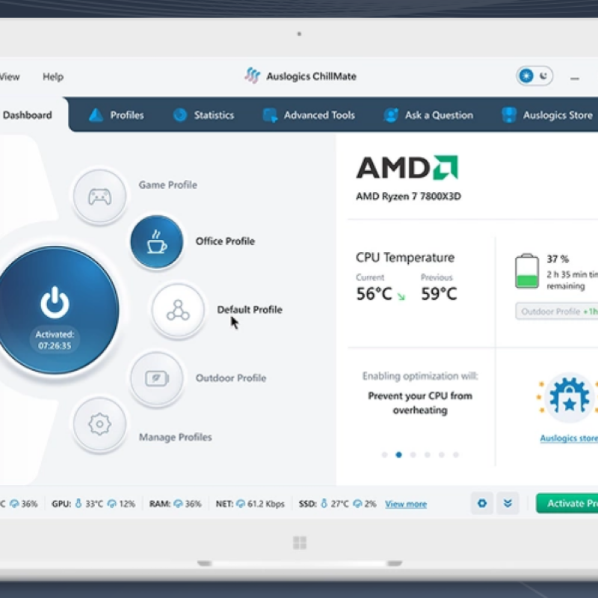
Task: Select the active second carousel dot
Action: (399, 454)
